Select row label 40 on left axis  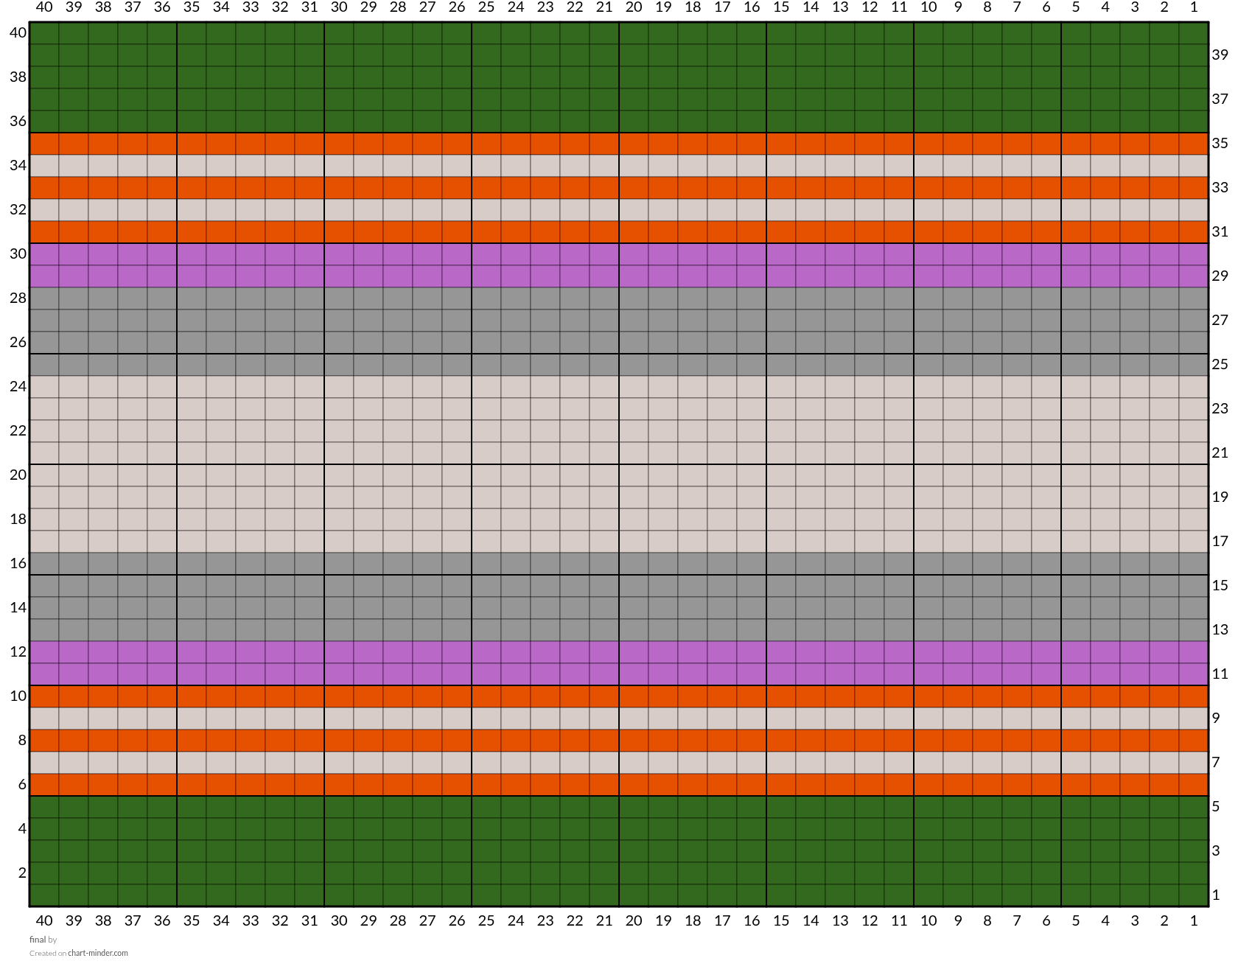[18, 32]
